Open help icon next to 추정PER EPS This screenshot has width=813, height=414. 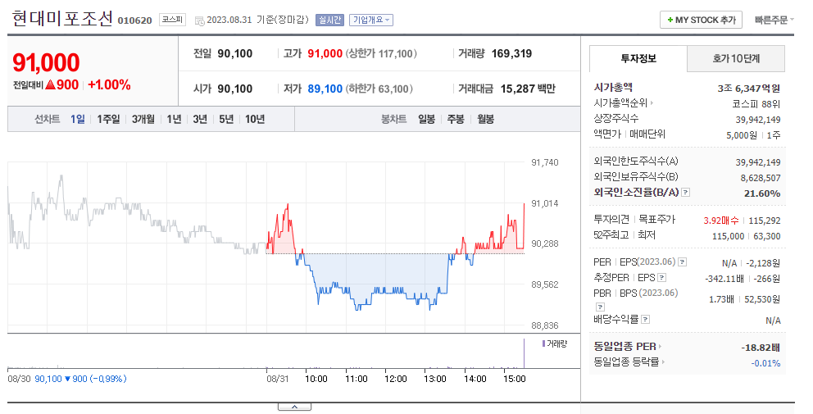point(661,278)
